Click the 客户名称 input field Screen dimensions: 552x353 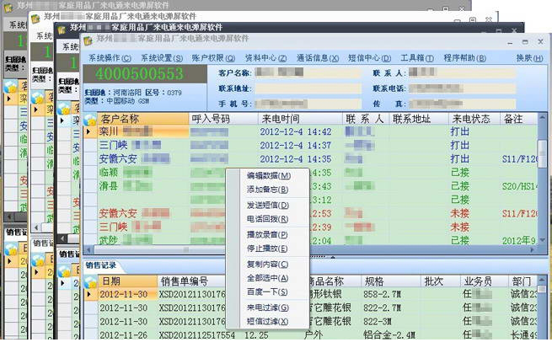(308, 72)
